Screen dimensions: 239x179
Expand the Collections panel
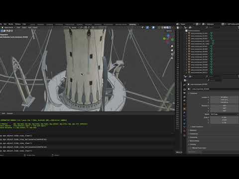point(194,134)
